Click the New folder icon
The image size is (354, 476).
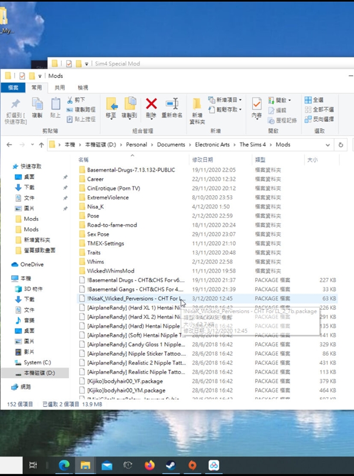coord(197,104)
